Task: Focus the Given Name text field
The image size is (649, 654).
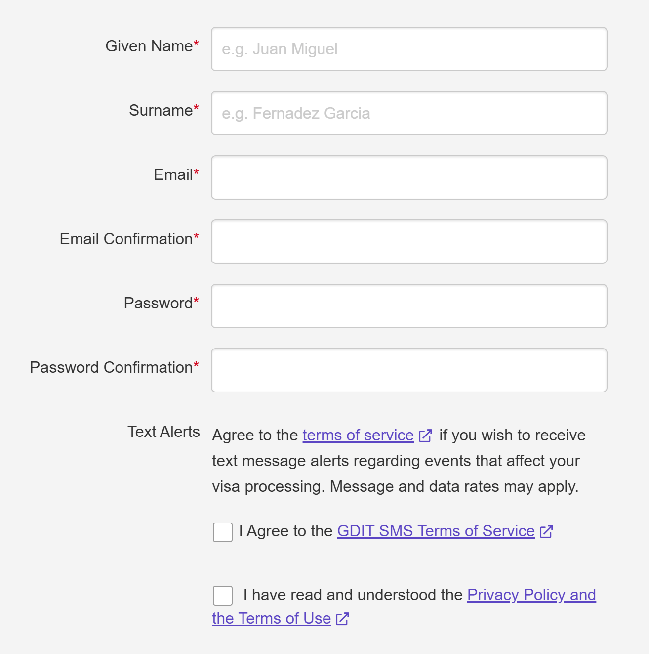Action: (x=409, y=49)
